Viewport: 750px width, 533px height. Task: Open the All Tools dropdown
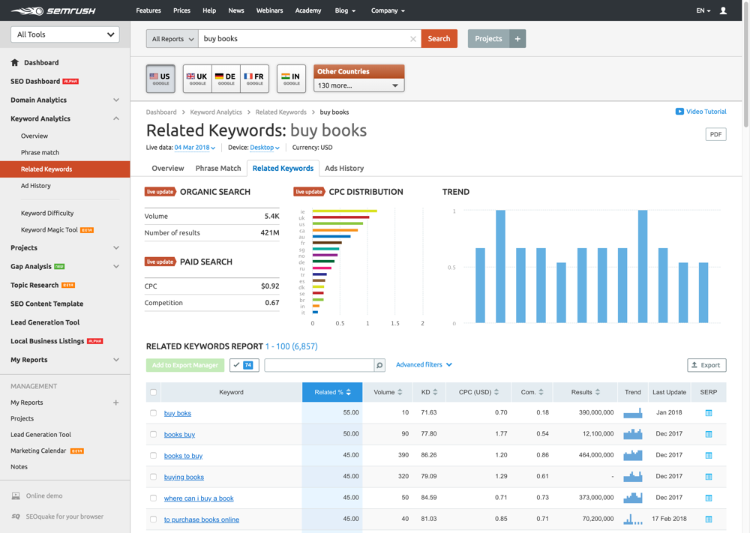(65, 34)
